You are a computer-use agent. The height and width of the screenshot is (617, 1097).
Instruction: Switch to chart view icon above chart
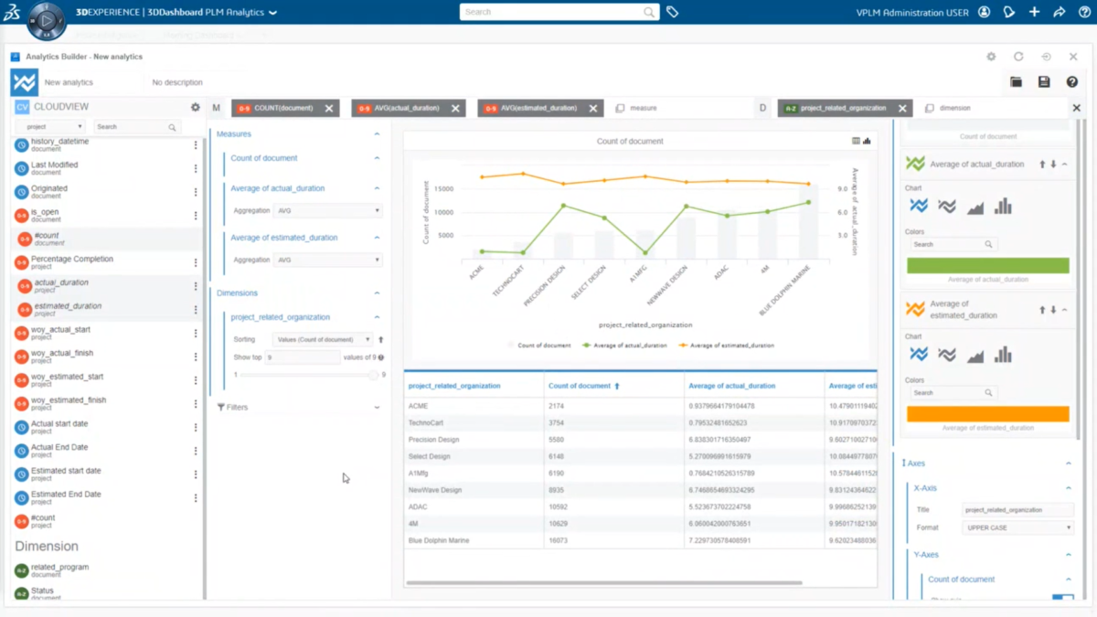[867, 142]
